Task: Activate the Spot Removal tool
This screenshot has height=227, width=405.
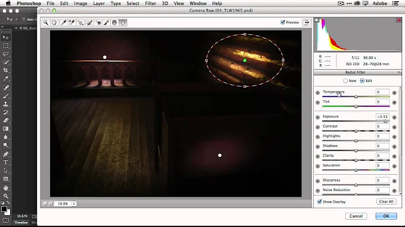Action: coord(89,22)
